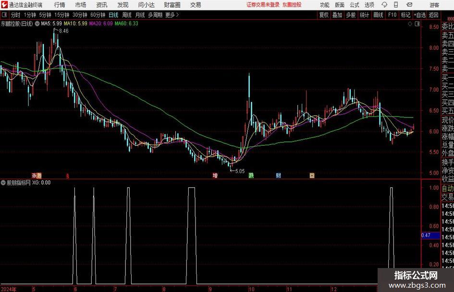Open the mobile phone icon
454x292 pixels.
pyautogui.click(x=396, y=5)
